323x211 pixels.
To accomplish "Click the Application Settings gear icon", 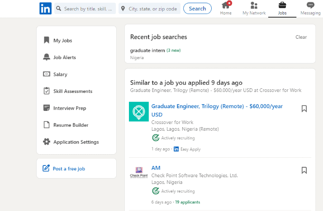I will [47, 142].
